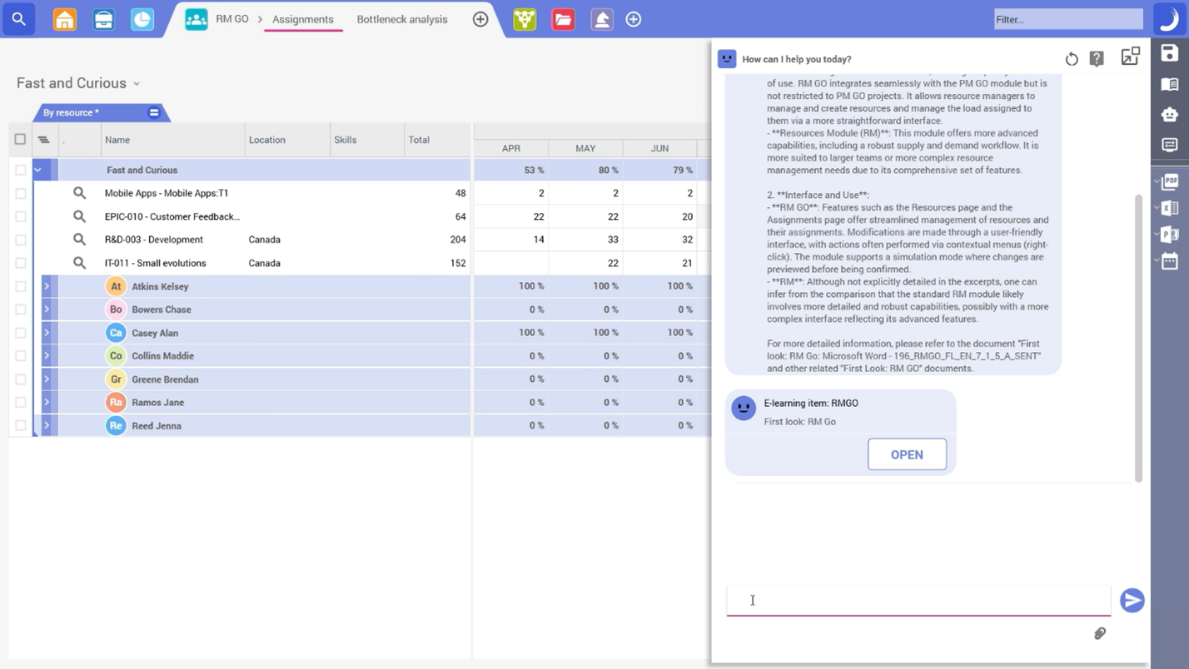Click inside the chat message input field
This screenshot has height=669, width=1189.
click(916, 600)
